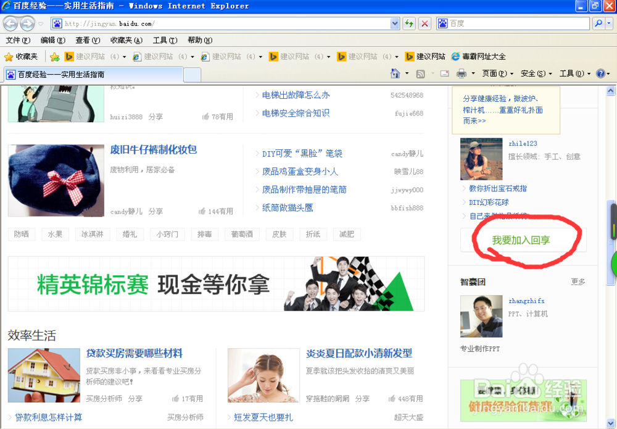Click the 我要加入回享 button

pos(523,240)
